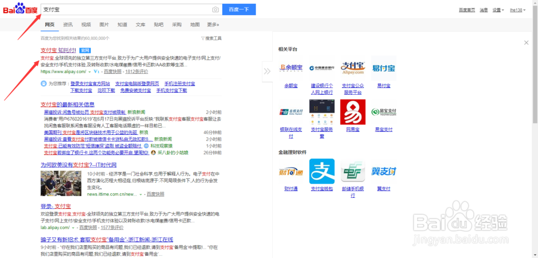Image resolution: width=538 pixels, height=258 pixels.
Task: Expand the 更多» tab menu
Action: coord(213,25)
